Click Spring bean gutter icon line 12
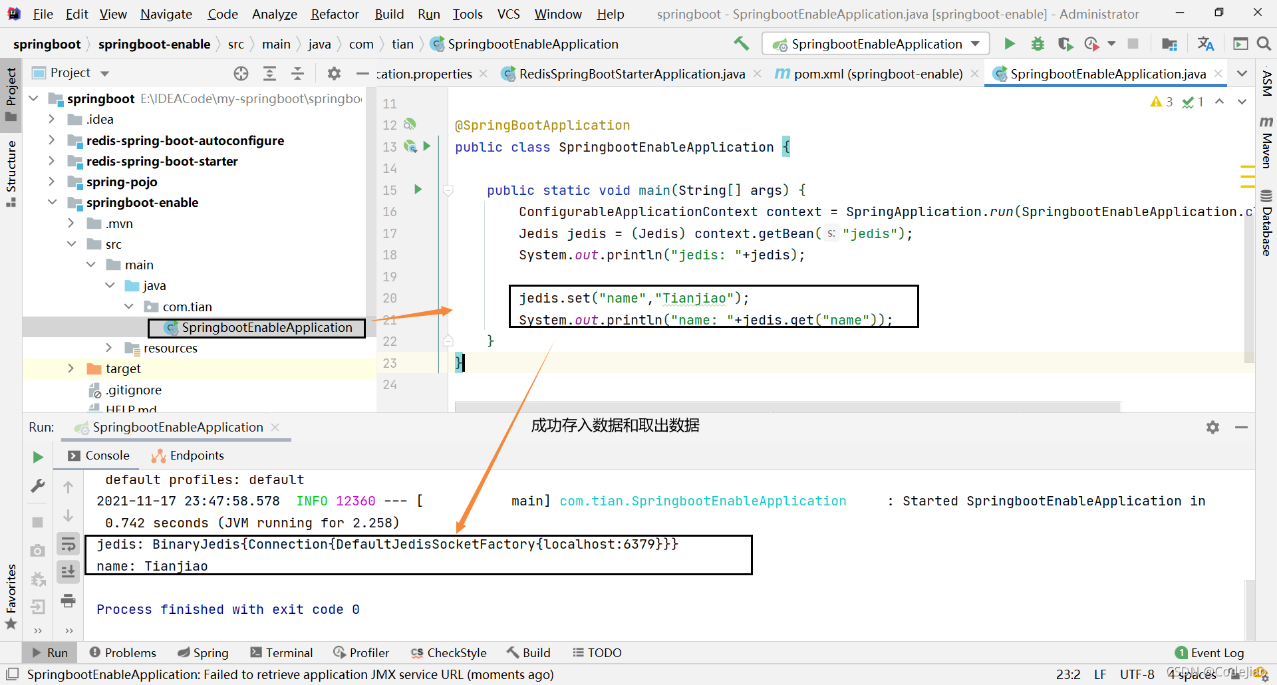 pos(410,124)
